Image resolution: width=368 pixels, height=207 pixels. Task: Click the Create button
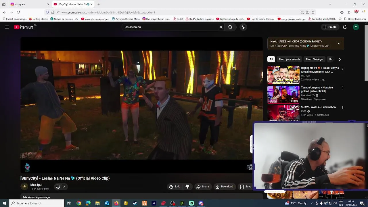pos(329,27)
